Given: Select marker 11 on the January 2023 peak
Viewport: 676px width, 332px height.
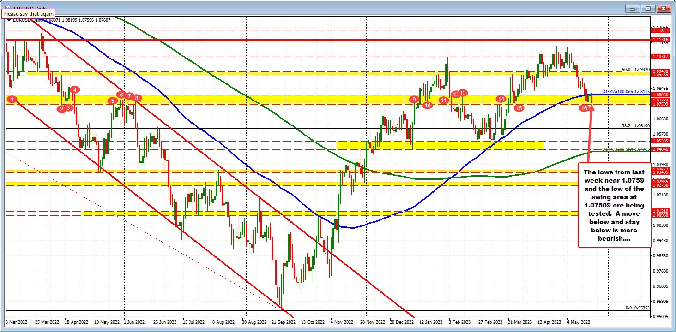Looking at the screenshot, I should [444, 100].
